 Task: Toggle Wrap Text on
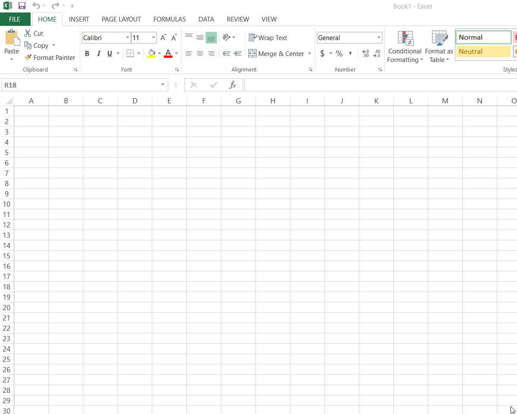coord(268,37)
